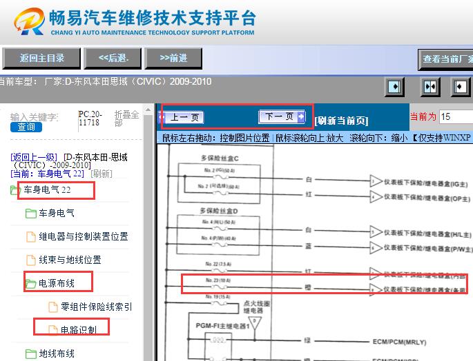473x361 pixels.
Task: Click folder icon beside 车身电气 subfolder
Action: [x=31, y=214]
